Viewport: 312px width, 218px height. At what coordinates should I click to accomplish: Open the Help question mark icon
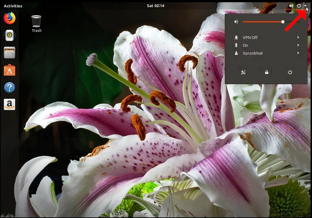tap(9, 87)
